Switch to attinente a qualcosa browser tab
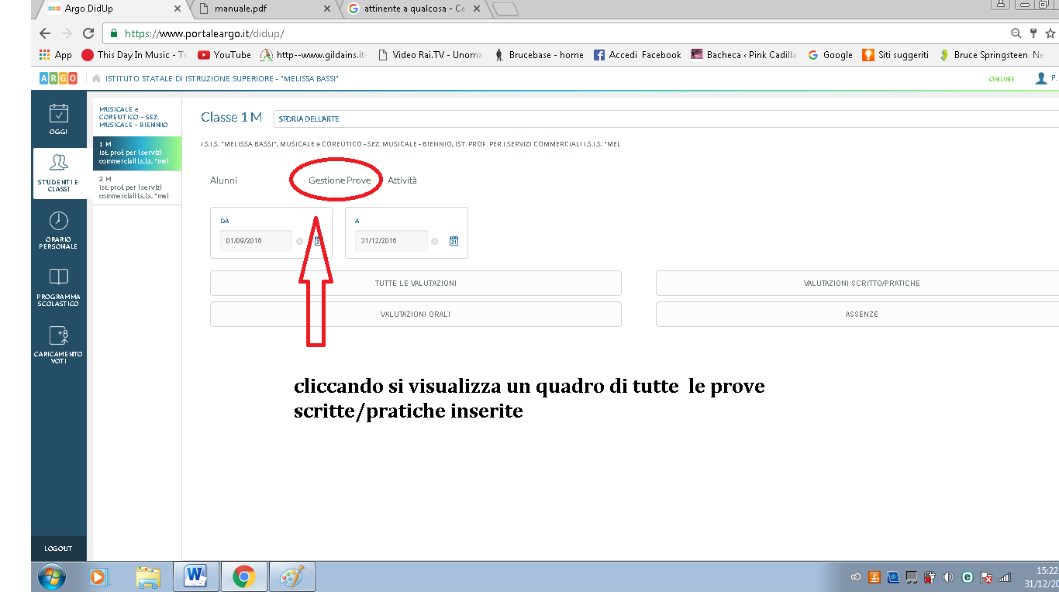The image size is (1059, 595). pos(413,9)
